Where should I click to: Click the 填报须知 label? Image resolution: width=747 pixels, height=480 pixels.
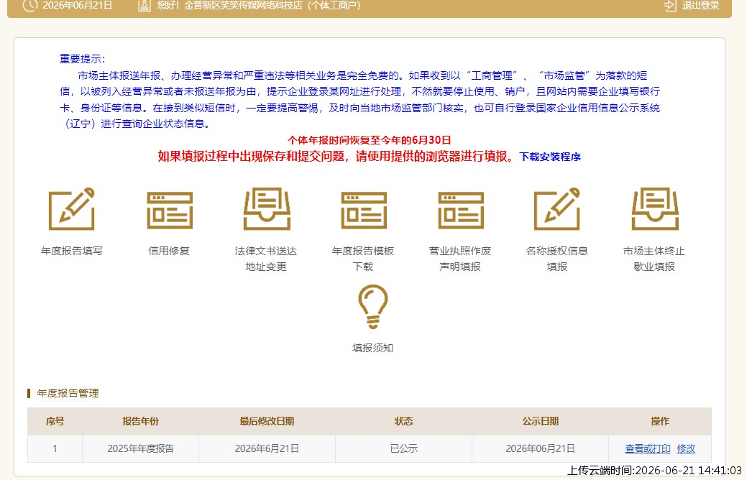point(372,348)
